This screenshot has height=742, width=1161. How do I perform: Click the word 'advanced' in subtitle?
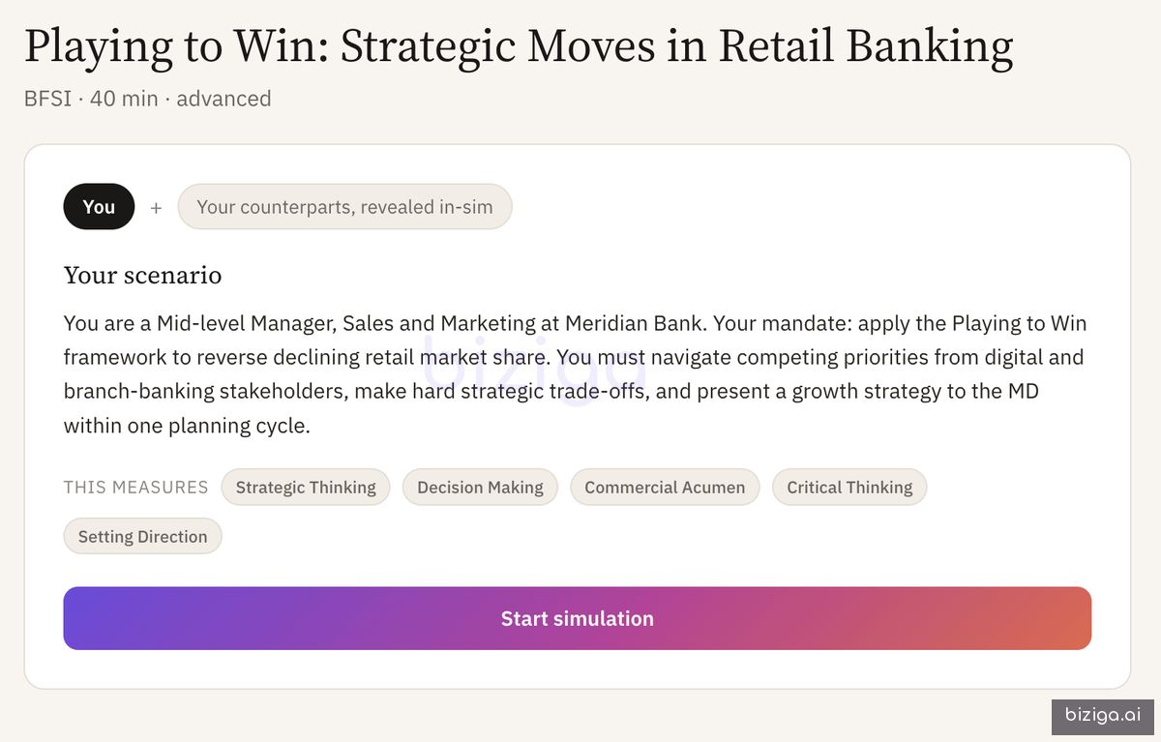223,99
